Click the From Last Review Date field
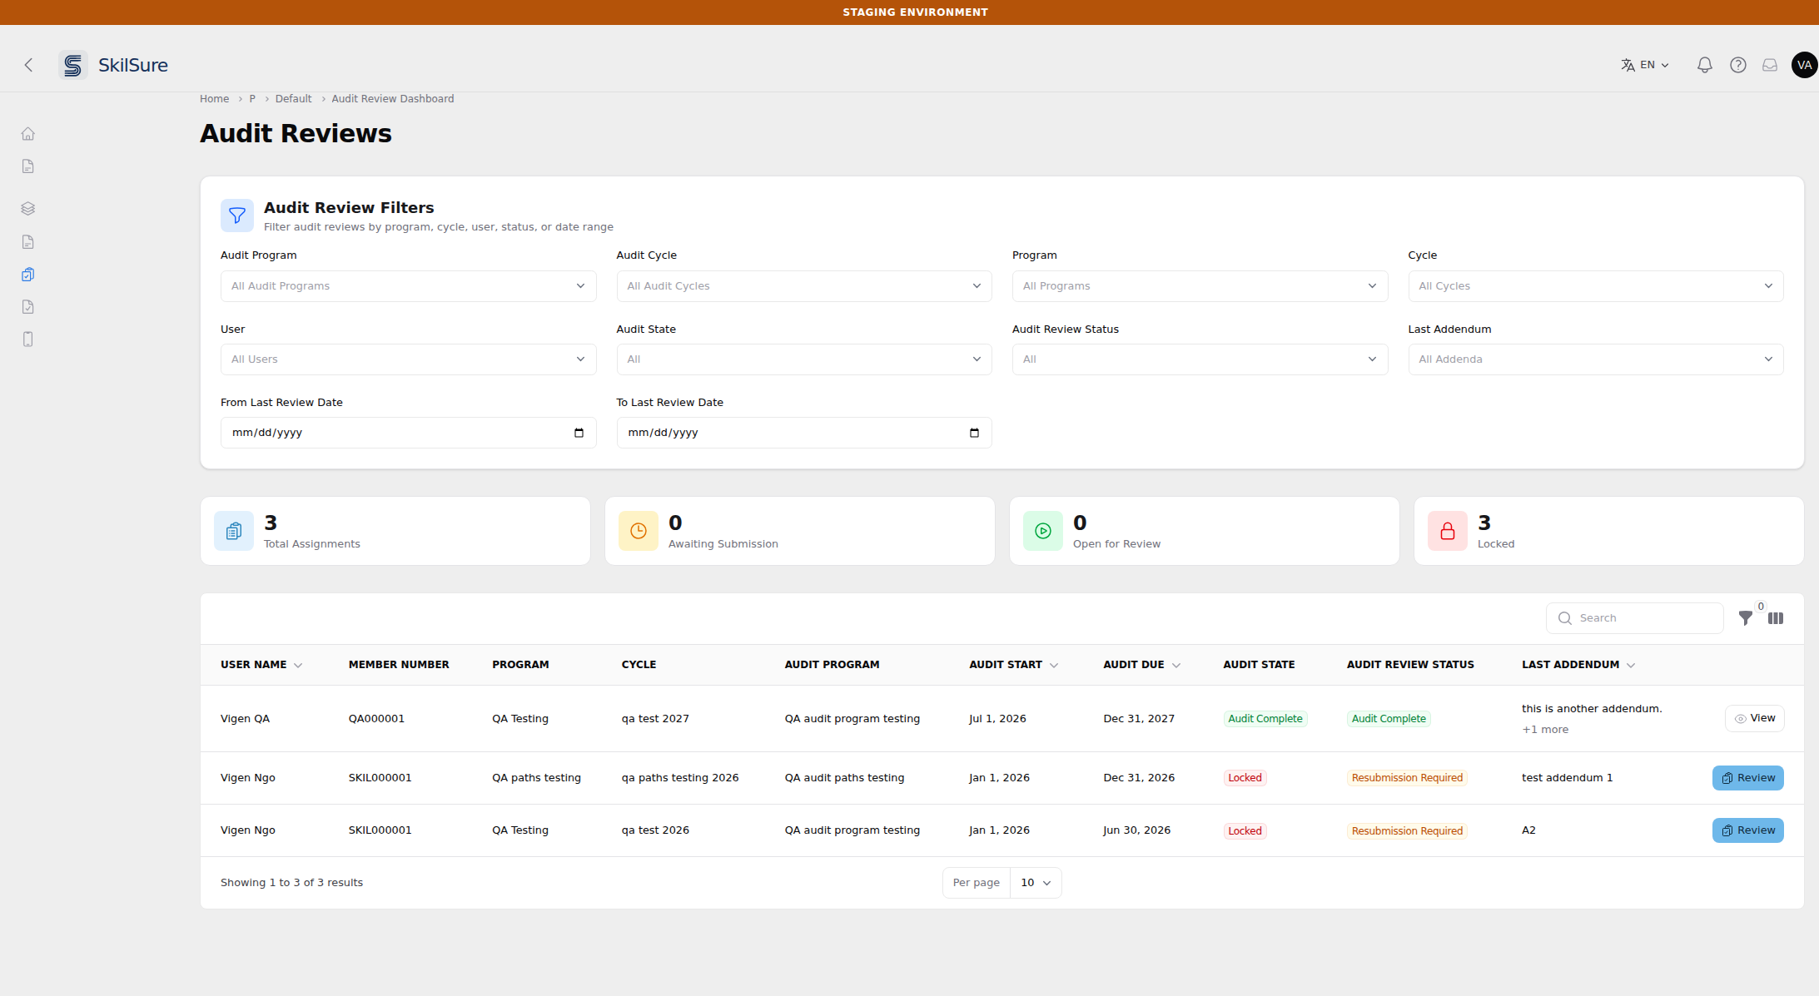The image size is (1819, 996). [408, 433]
